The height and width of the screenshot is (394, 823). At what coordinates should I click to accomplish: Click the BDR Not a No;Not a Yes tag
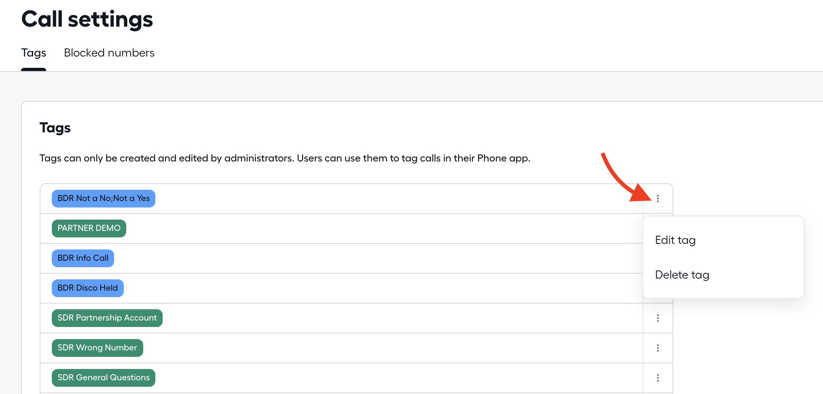[x=104, y=199]
